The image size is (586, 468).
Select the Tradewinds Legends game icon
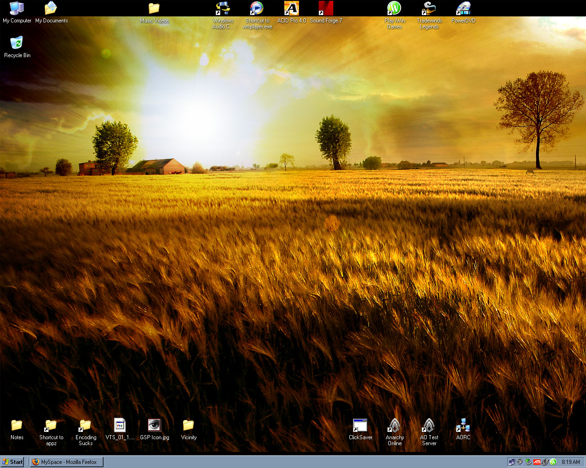click(x=429, y=9)
